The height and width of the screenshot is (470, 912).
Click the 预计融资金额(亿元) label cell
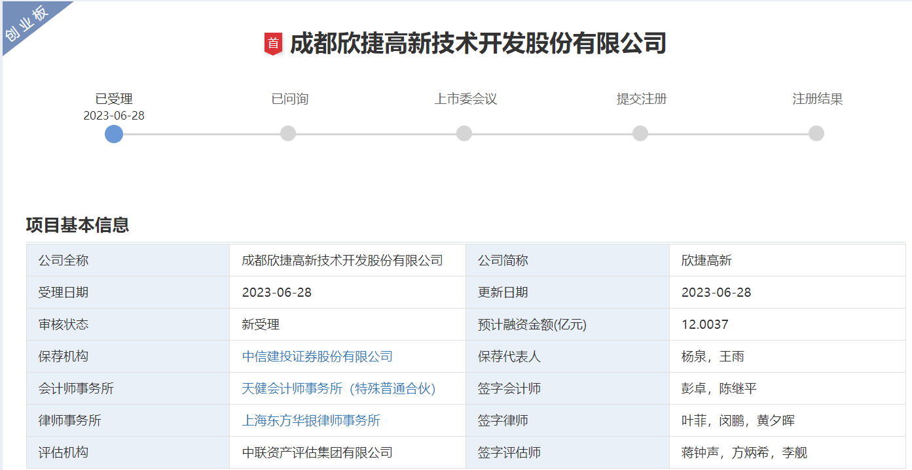(x=568, y=324)
